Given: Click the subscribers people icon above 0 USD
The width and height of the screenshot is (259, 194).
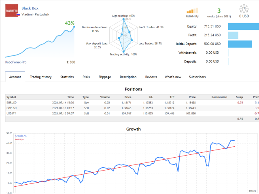Looking at the screenshot, I should [244, 8].
